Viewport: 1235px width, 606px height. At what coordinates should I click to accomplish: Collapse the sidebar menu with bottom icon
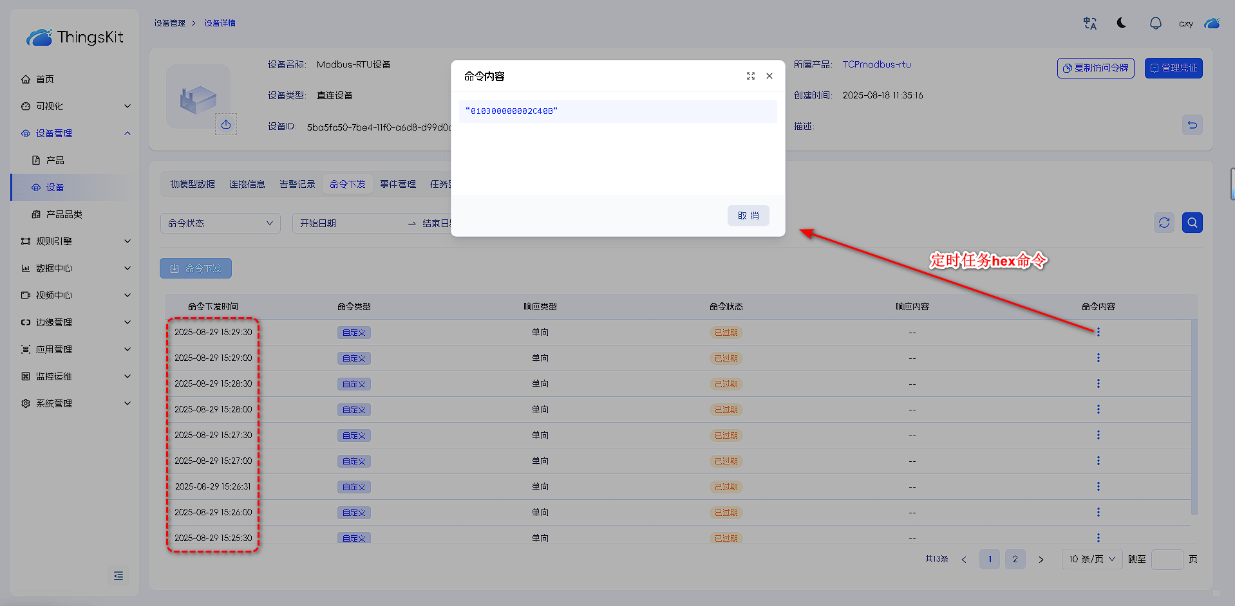pyautogui.click(x=118, y=576)
